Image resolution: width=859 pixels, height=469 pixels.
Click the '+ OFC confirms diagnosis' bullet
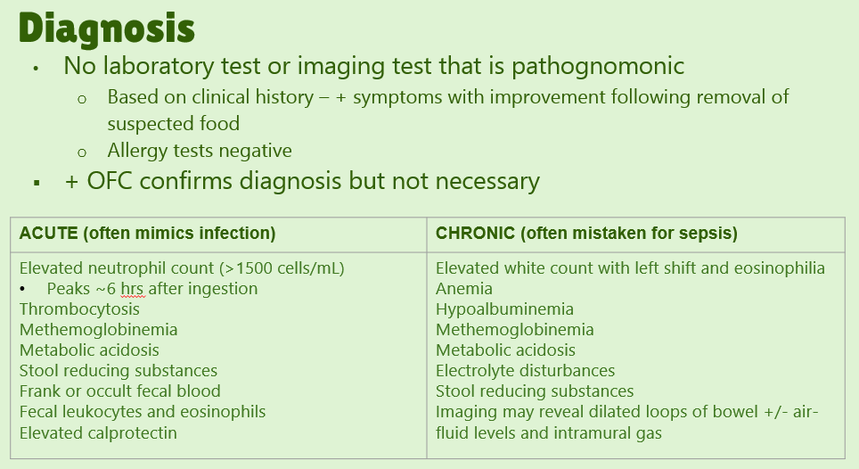[x=302, y=181]
